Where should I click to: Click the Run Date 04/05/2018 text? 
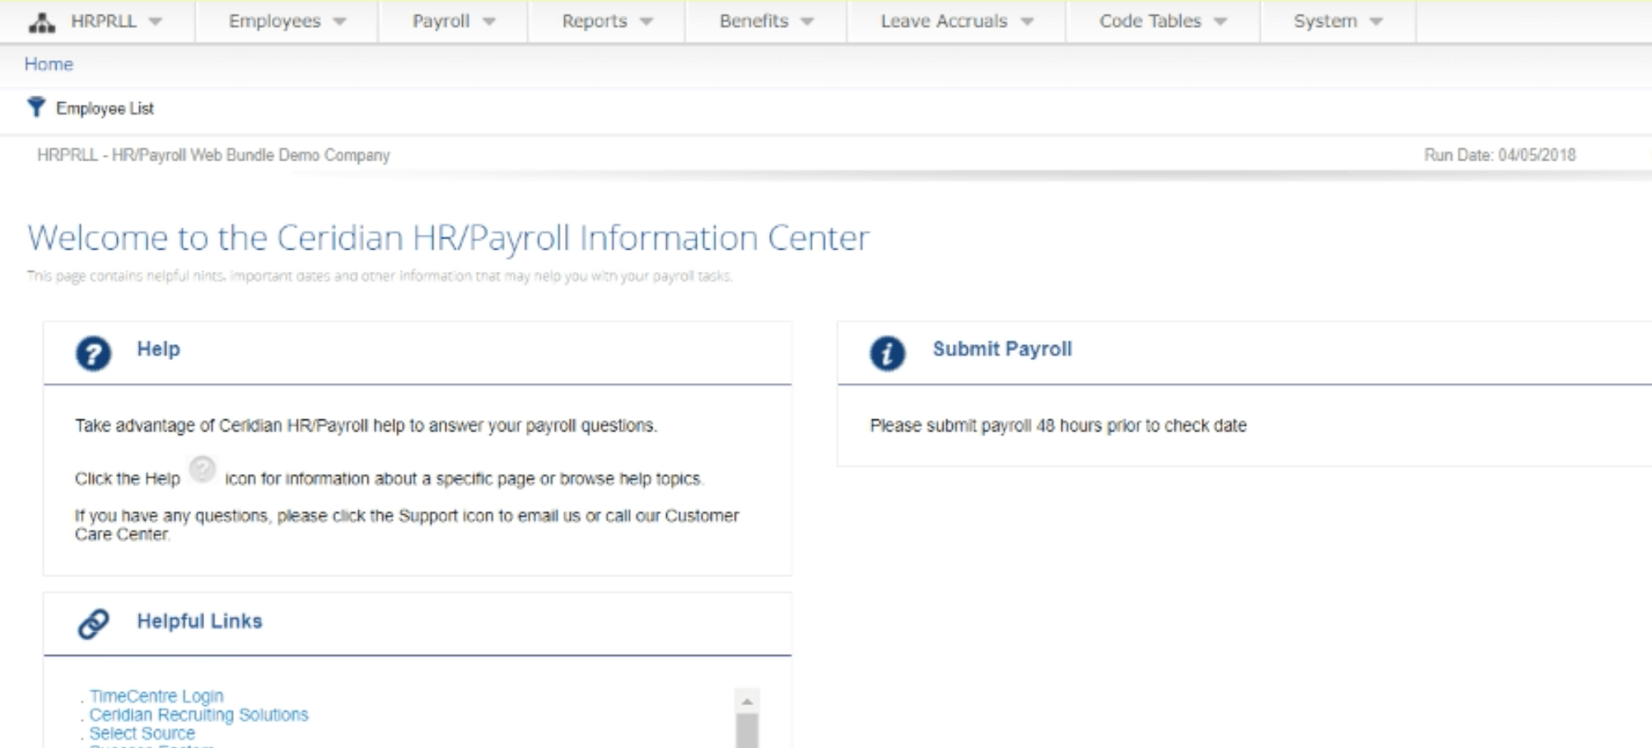1500,155
